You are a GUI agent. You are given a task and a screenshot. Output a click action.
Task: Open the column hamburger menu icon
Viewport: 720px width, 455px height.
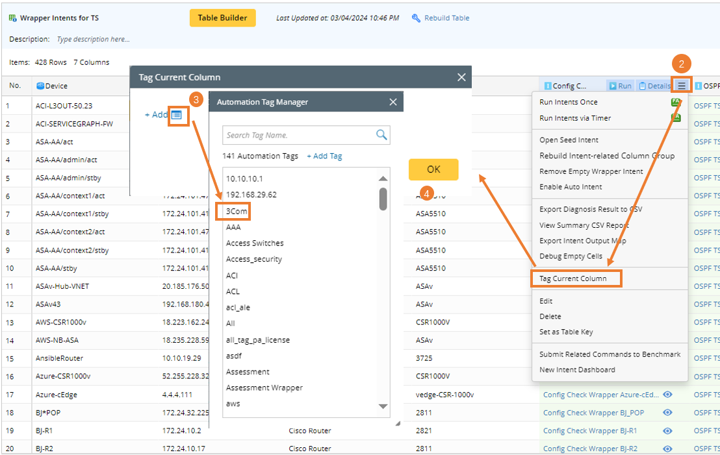tap(681, 86)
